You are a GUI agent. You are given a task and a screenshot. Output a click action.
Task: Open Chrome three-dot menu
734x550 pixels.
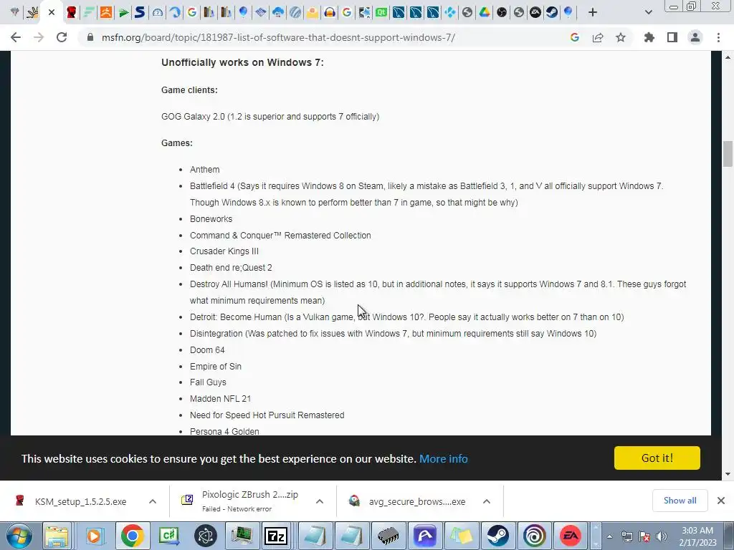718,37
